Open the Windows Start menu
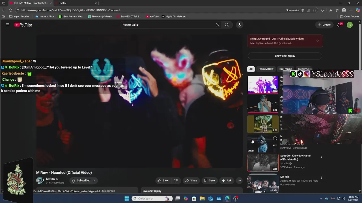 pyautogui.click(x=127, y=198)
